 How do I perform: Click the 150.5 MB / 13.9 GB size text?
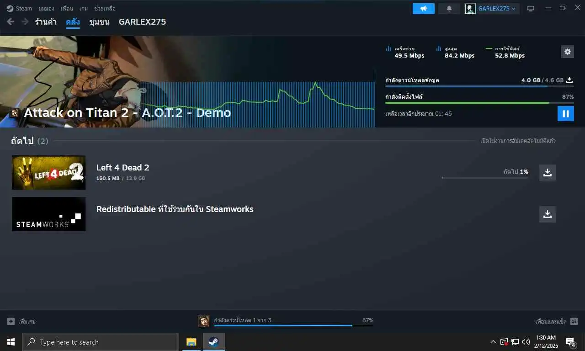(121, 178)
